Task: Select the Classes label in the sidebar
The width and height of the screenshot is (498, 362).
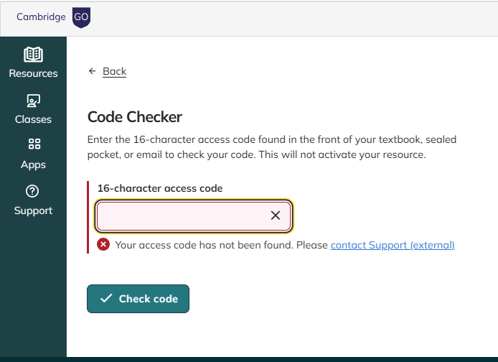Action: [x=33, y=119]
